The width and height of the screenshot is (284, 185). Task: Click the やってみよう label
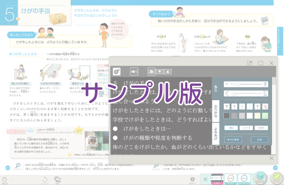tap(162, 14)
